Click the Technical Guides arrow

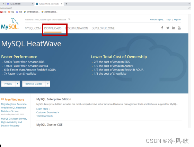(48, 84)
